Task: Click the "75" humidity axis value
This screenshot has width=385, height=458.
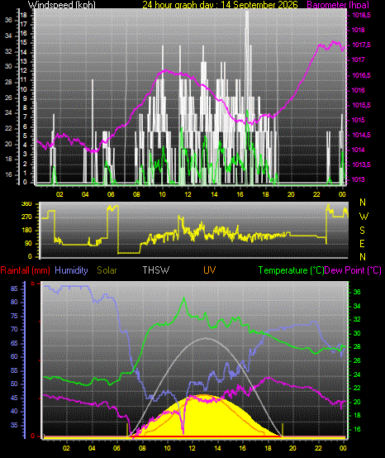Action: point(14,317)
